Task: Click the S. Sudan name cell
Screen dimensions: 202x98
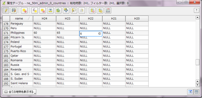Action: 21,79
